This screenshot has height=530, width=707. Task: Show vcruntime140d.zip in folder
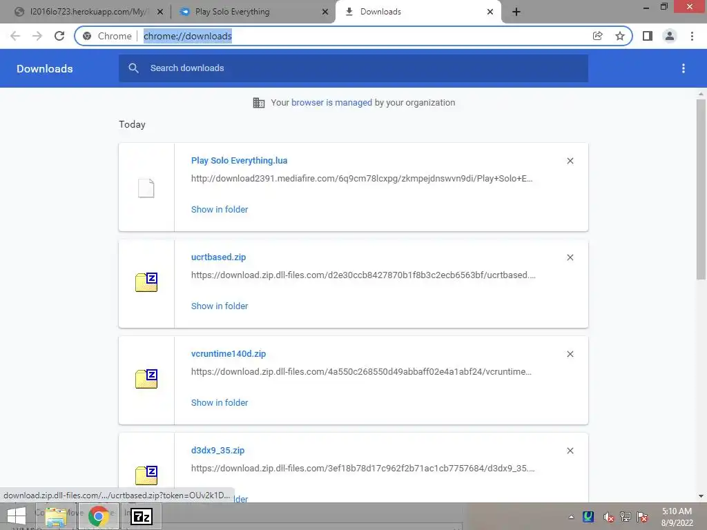point(219,402)
